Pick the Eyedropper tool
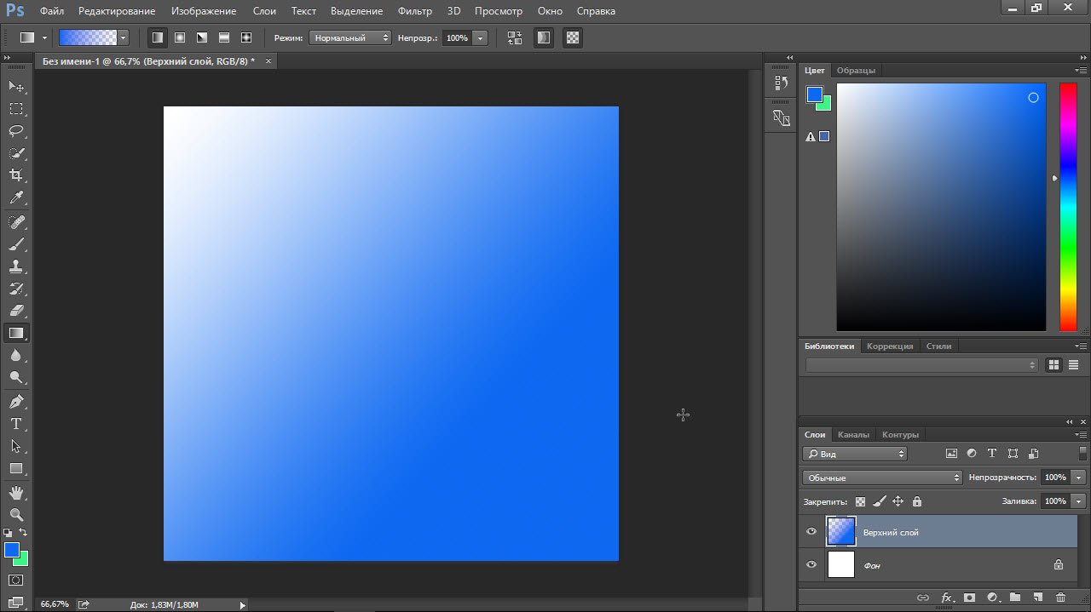1091x612 pixels. coord(16,198)
